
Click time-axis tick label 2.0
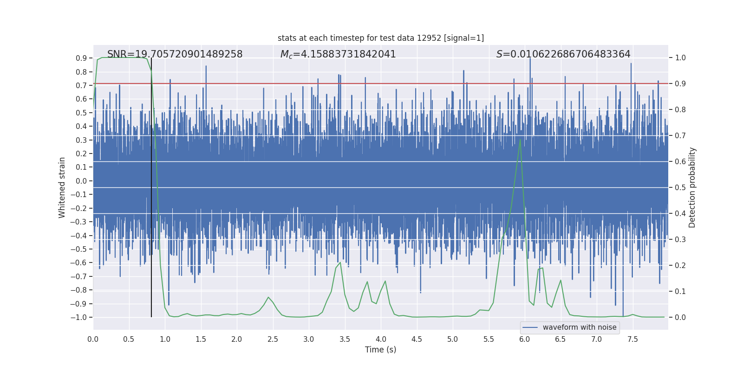(237, 339)
